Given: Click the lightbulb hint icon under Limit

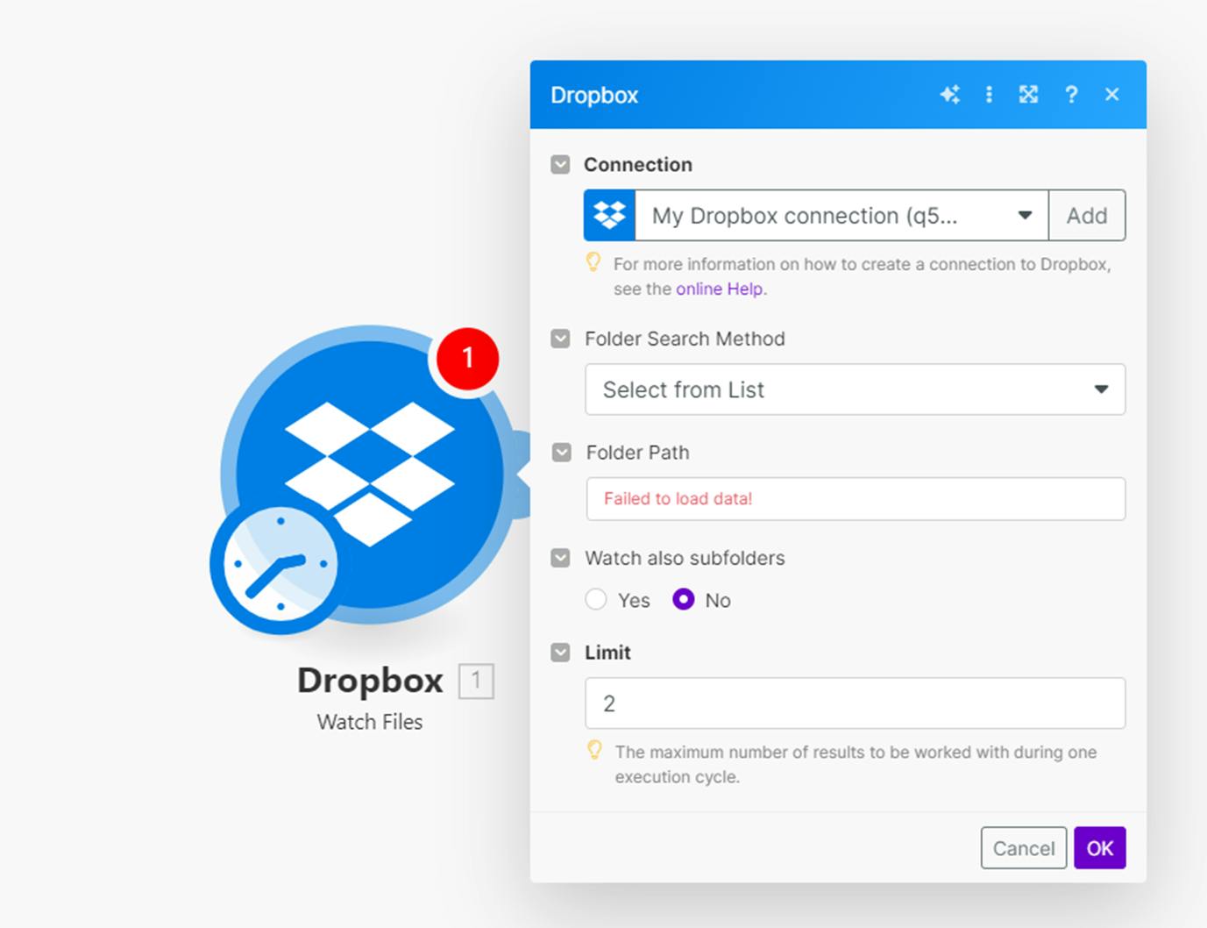Looking at the screenshot, I should (x=594, y=750).
